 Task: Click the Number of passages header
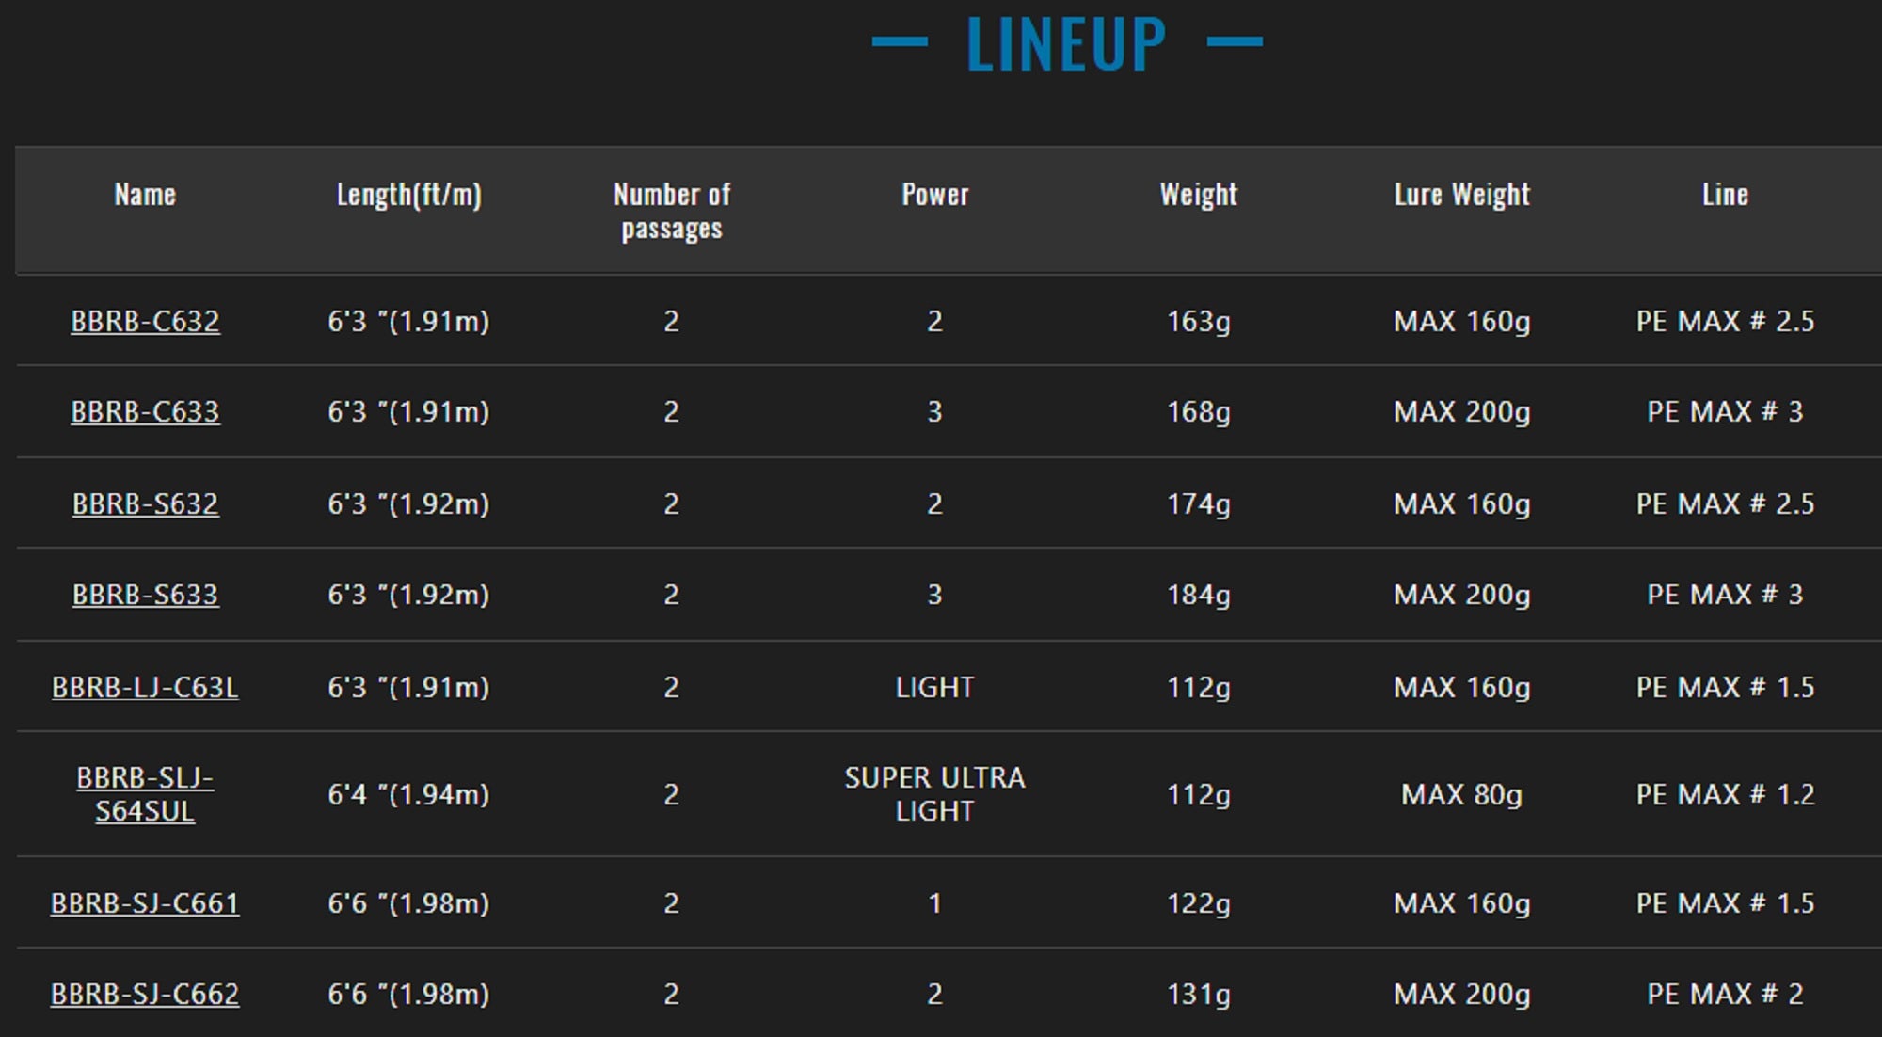click(672, 211)
